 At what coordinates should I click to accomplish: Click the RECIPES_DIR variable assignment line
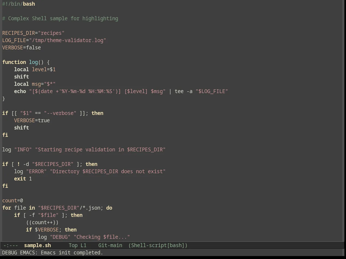click(33, 33)
